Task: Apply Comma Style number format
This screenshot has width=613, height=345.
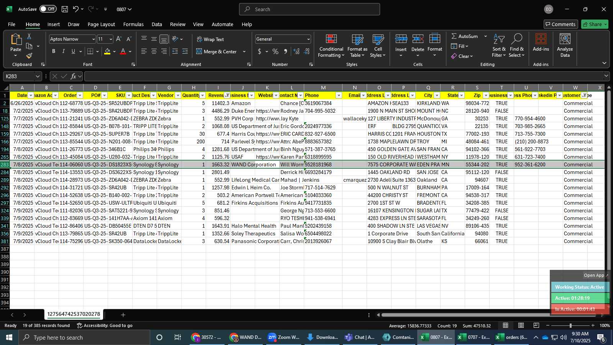Action: click(285, 51)
